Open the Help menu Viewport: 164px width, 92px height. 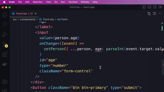[x=95, y=2]
